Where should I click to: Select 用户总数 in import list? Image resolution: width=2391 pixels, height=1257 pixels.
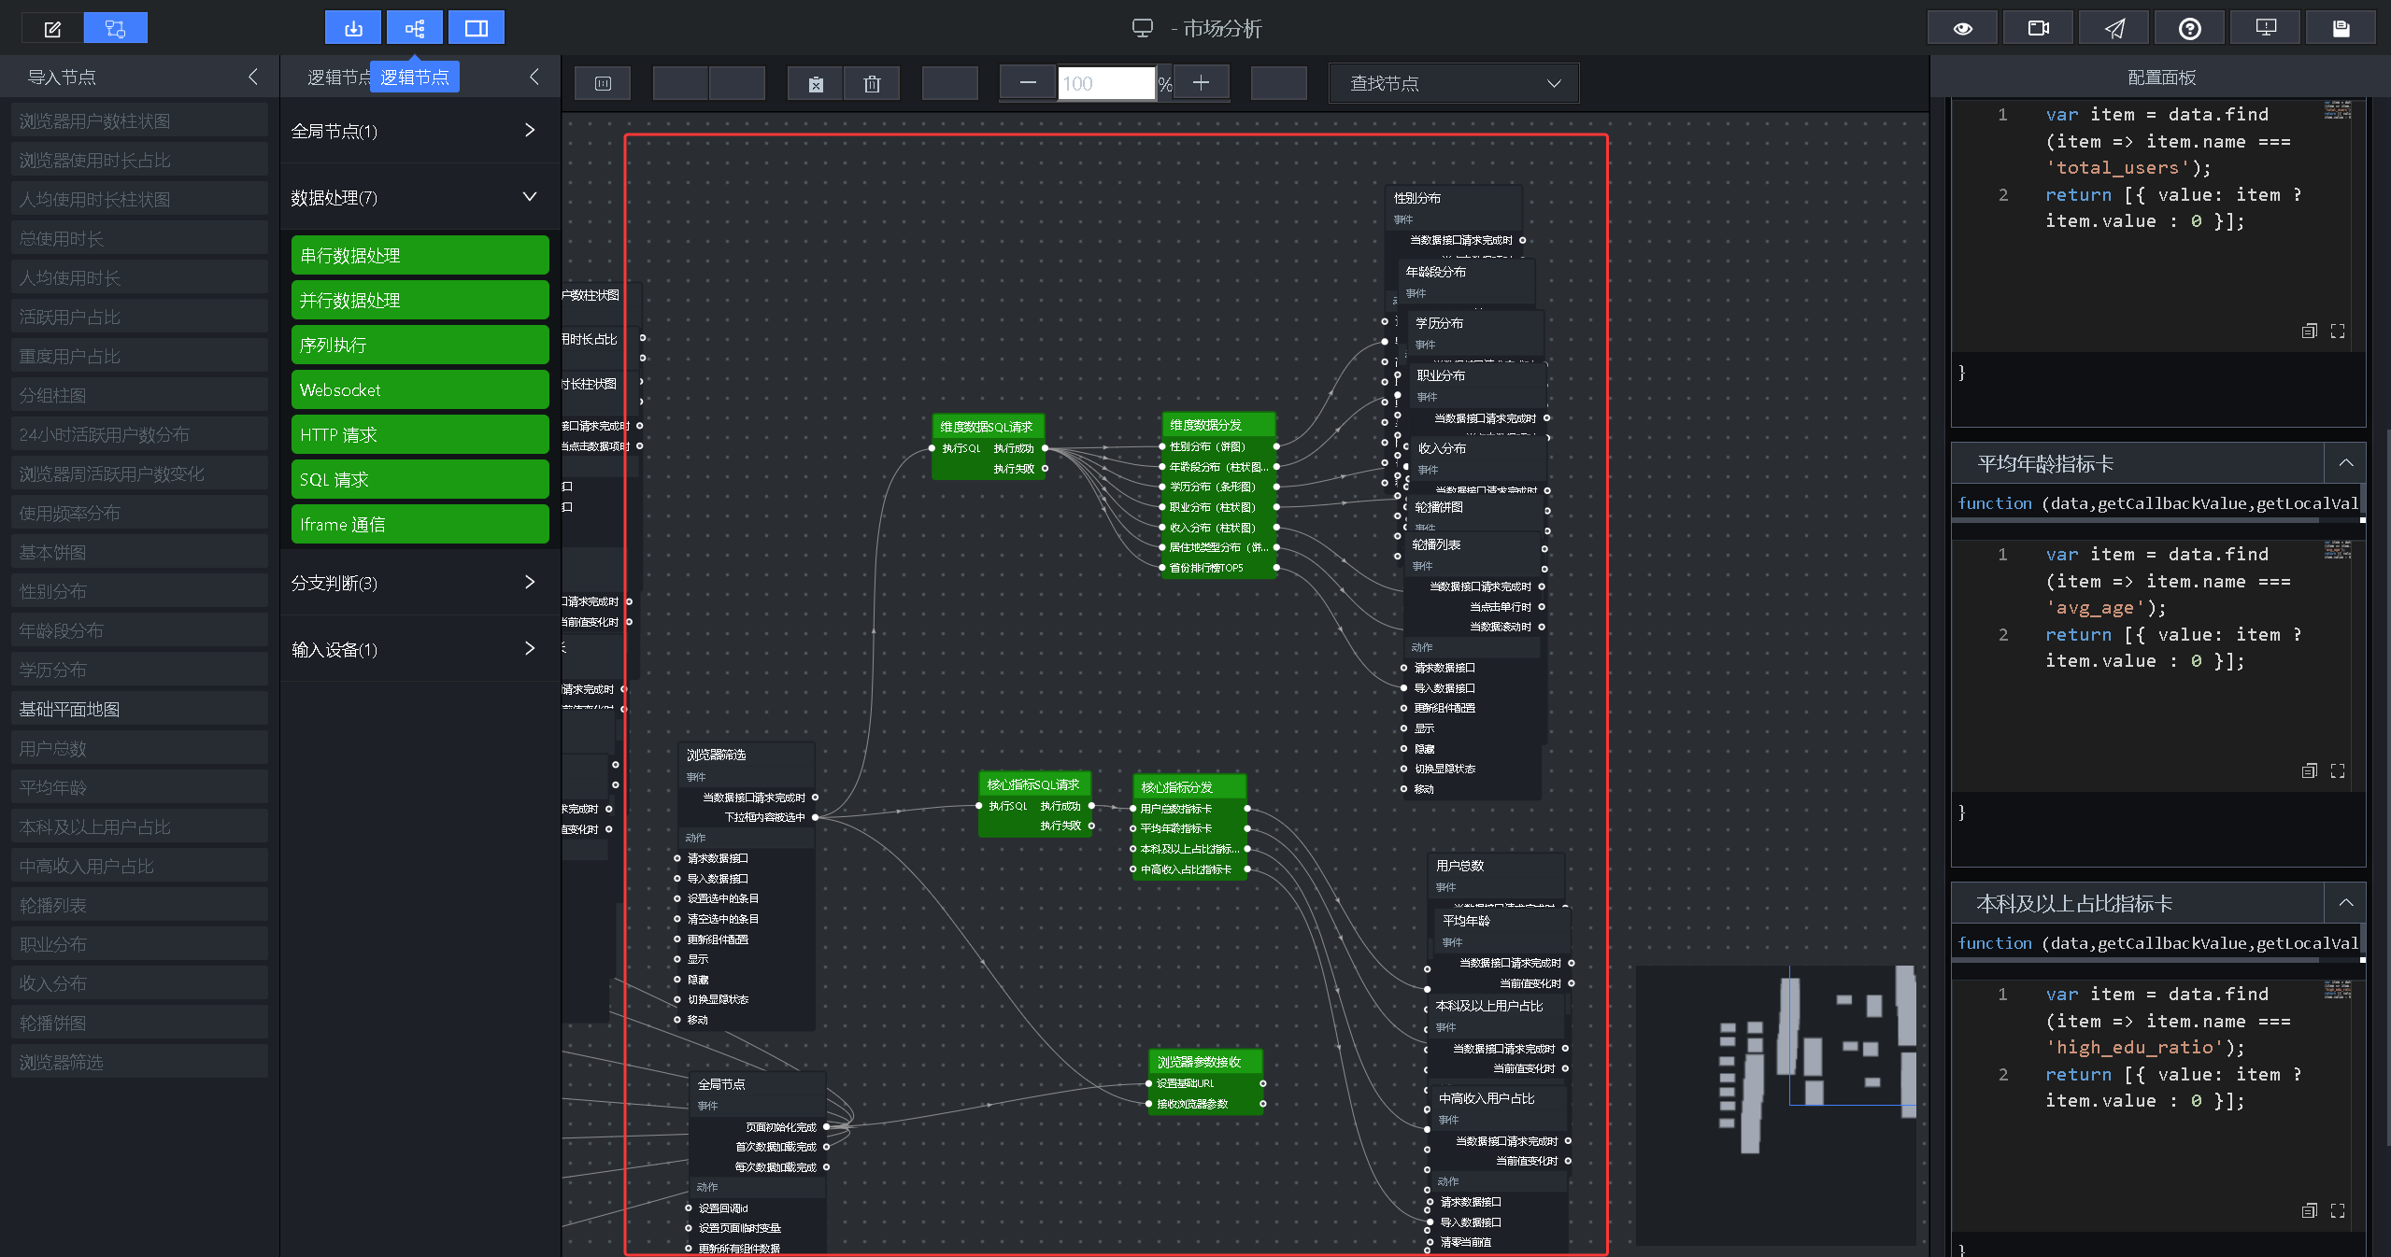tap(140, 748)
